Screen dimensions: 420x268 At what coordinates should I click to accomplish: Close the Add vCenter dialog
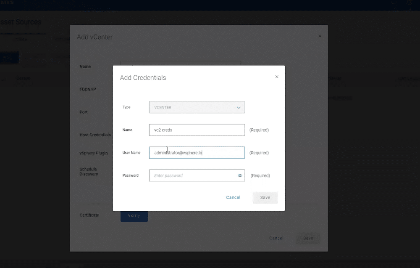(x=320, y=36)
